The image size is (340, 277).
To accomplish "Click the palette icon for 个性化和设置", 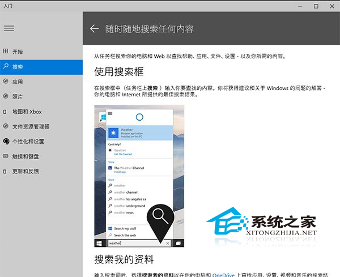I will pos(6,141).
